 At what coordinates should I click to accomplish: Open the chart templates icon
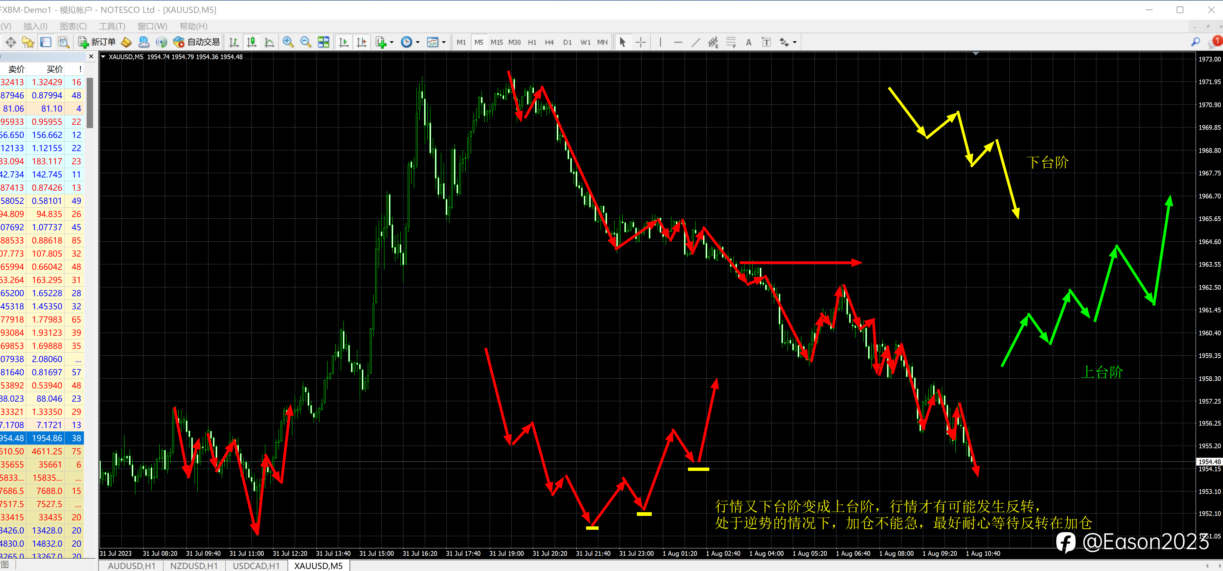pos(432,42)
